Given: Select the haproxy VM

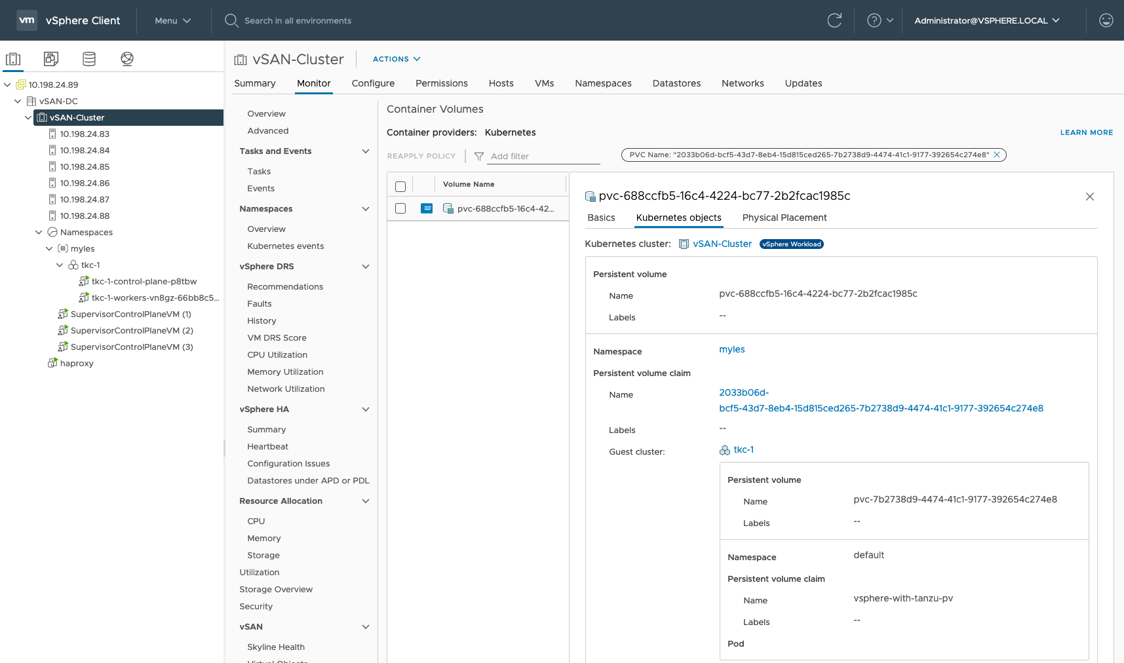Looking at the screenshot, I should [77, 363].
